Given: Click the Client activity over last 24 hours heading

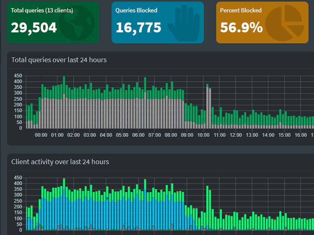Looking at the screenshot, I should tap(60, 162).
